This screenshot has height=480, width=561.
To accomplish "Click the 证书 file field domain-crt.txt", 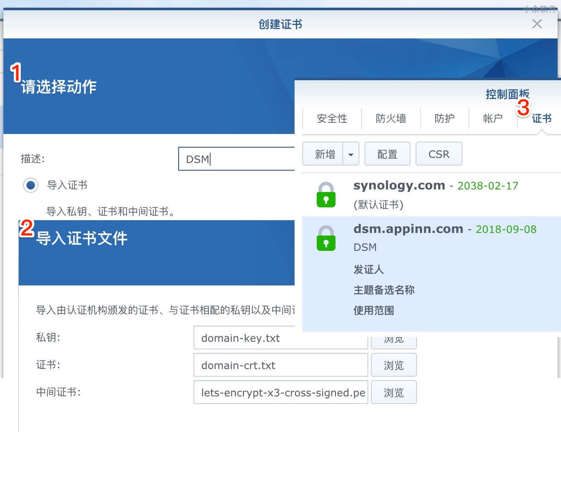I will coord(281,365).
